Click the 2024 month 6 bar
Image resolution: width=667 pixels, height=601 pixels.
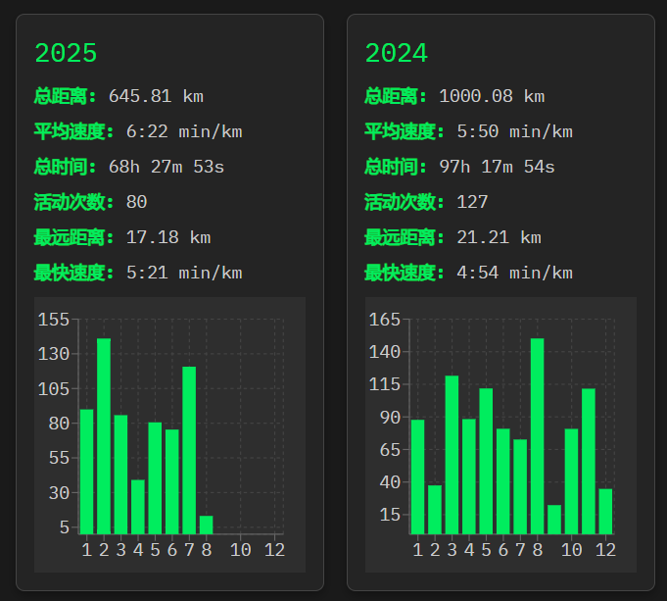pos(503,481)
